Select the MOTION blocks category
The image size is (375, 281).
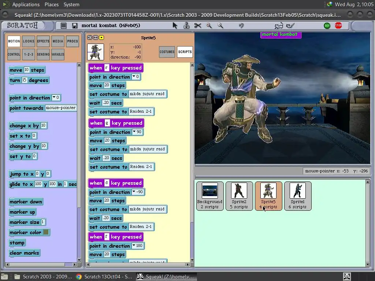[14, 41]
